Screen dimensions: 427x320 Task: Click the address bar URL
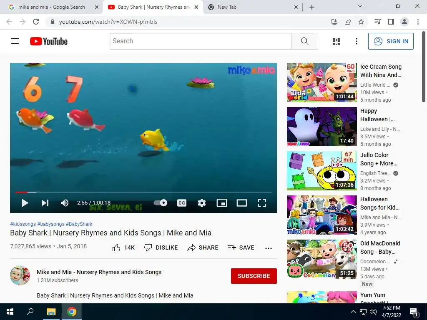click(108, 22)
